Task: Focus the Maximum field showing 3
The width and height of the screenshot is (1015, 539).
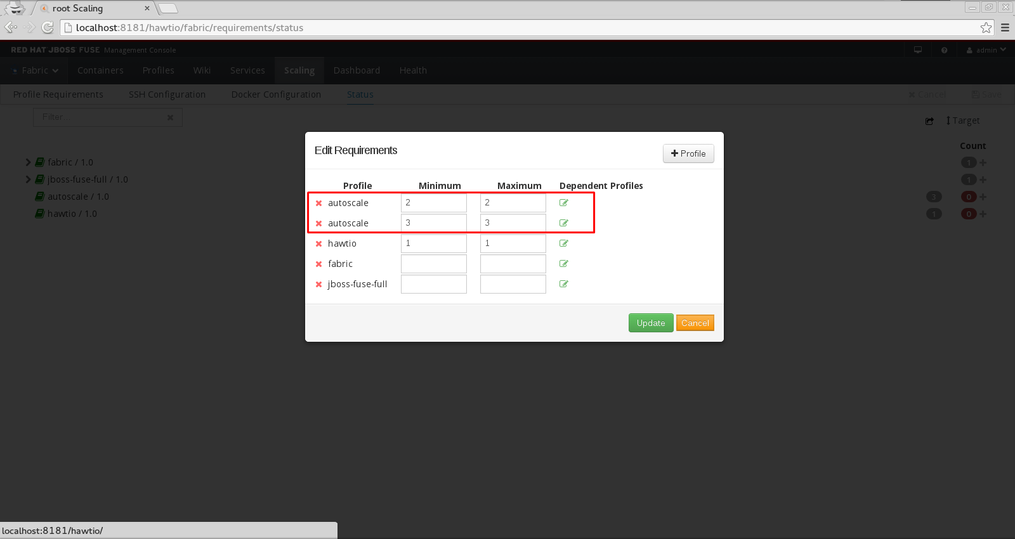Action: pos(513,223)
